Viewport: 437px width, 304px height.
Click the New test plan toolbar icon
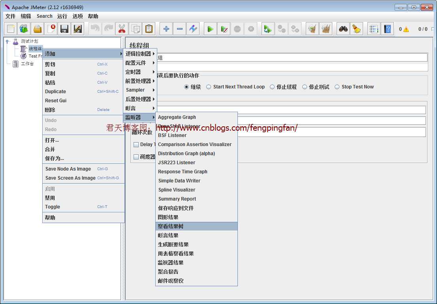tap(11, 29)
